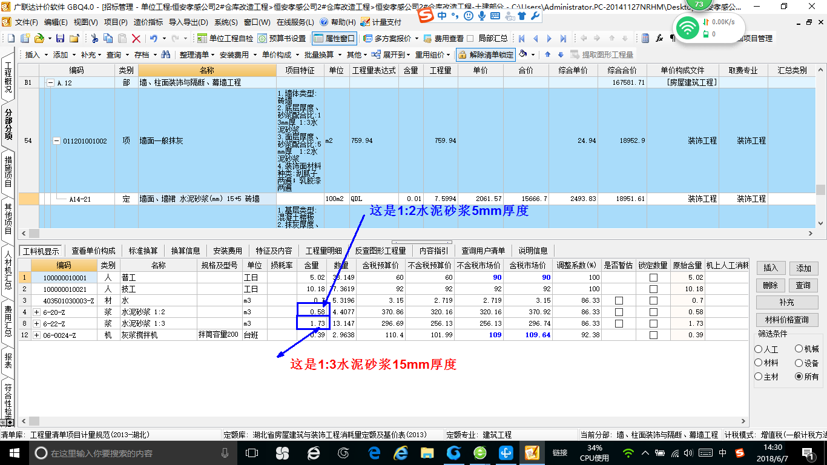Collapse the A.12 section row
The height and width of the screenshot is (465, 827).
tap(51, 83)
